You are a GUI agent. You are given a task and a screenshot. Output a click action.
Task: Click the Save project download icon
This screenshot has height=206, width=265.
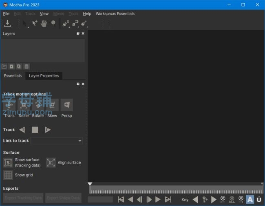click(x=7, y=23)
